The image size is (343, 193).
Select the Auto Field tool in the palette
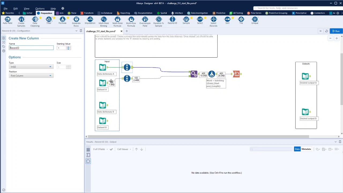click(8, 21)
